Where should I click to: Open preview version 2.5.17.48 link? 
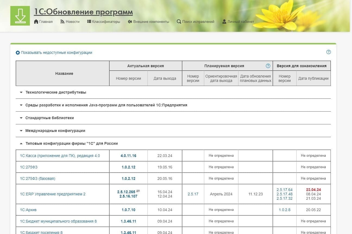click(x=285, y=194)
